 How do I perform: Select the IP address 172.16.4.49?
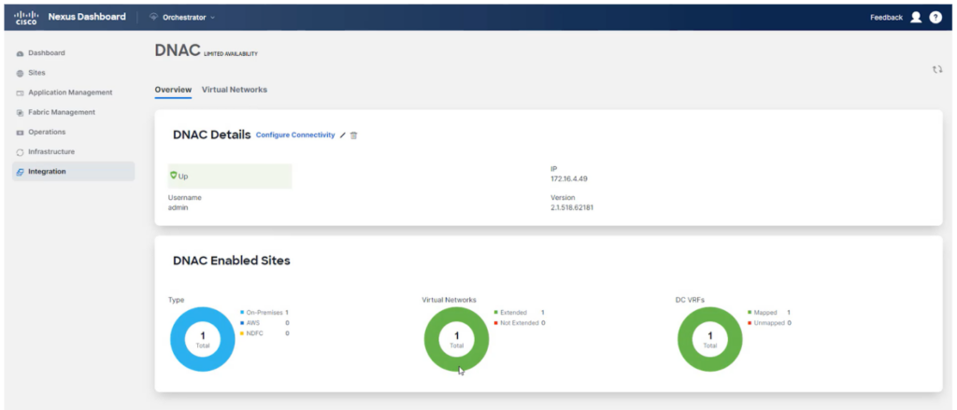[x=569, y=178]
